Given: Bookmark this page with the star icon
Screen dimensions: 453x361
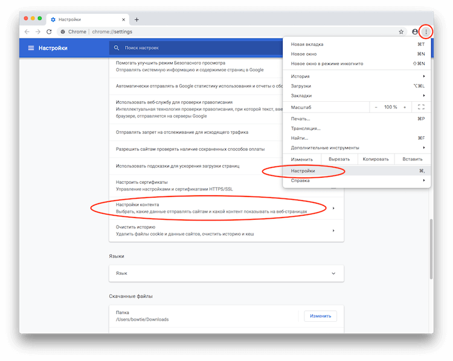Looking at the screenshot, I should 401,31.
